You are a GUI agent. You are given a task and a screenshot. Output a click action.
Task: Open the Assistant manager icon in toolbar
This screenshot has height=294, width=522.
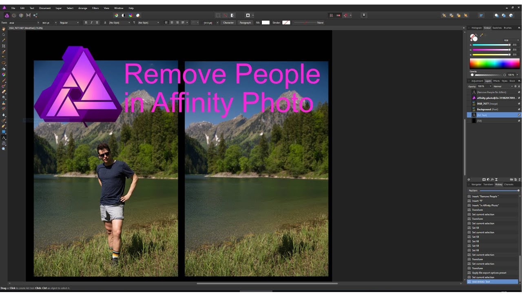pyautogui.click(x=364, y=15)
